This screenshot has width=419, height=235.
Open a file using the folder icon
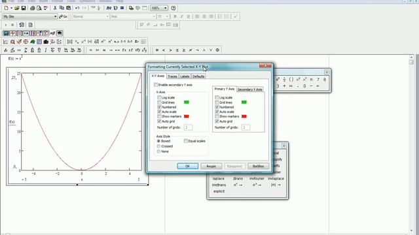(x=17, y=8)
